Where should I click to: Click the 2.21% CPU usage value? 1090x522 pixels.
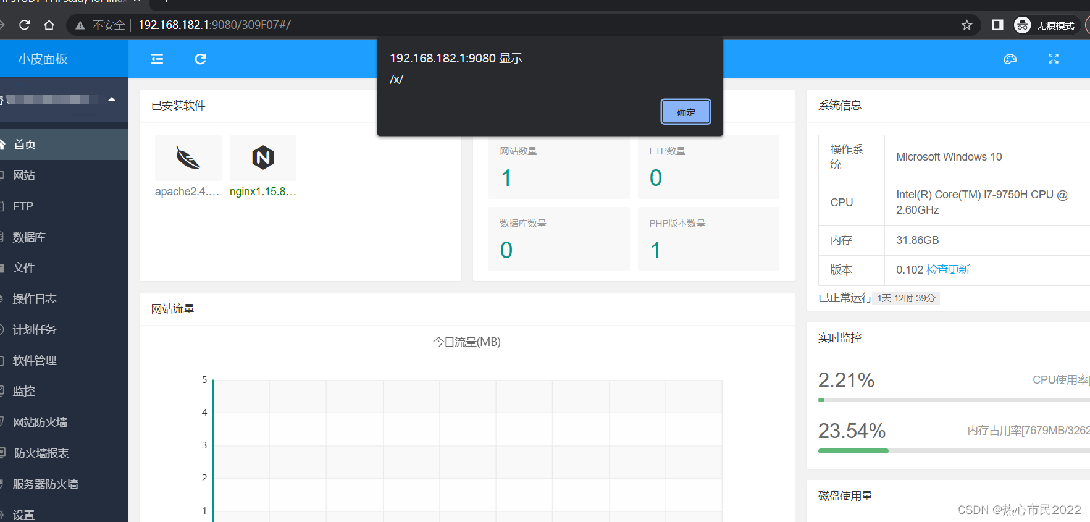(x=846, y=380)
